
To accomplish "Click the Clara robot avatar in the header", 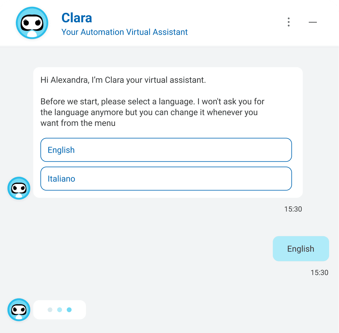I will click(x=32, y=23).
